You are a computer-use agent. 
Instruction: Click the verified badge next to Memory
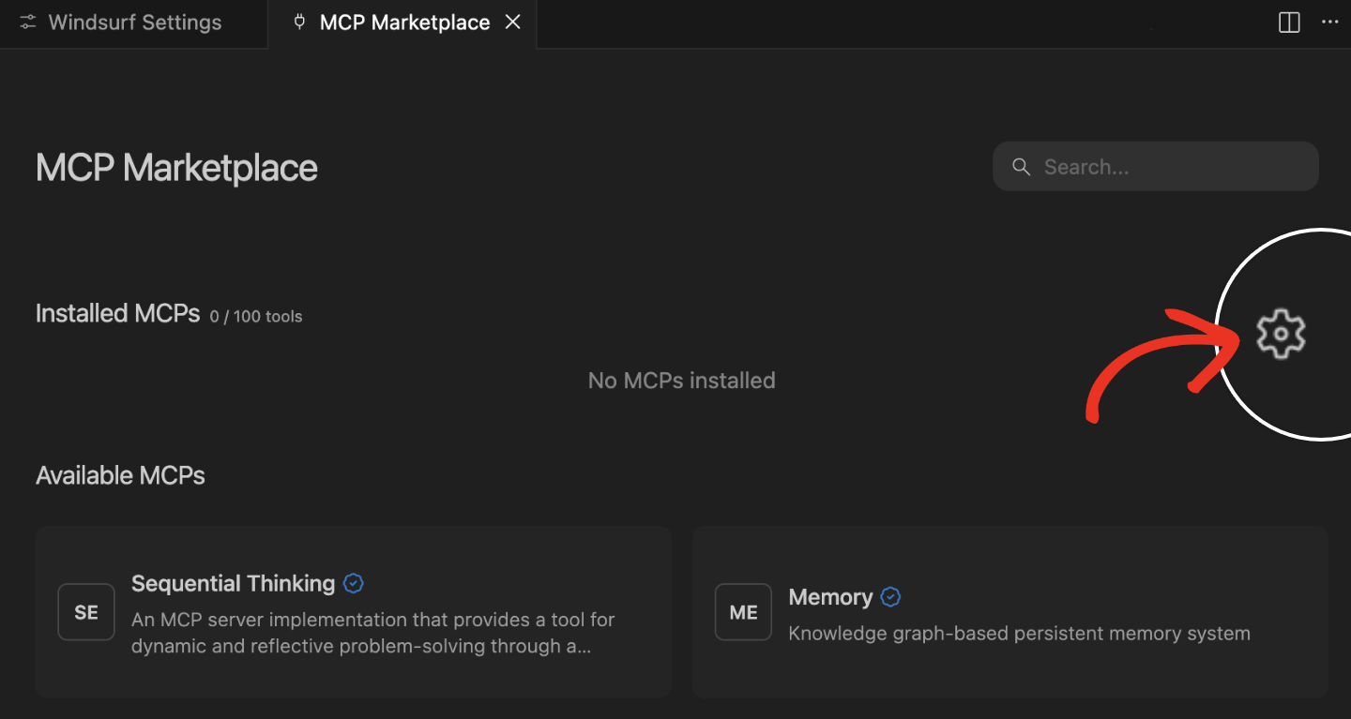(889, 596)
